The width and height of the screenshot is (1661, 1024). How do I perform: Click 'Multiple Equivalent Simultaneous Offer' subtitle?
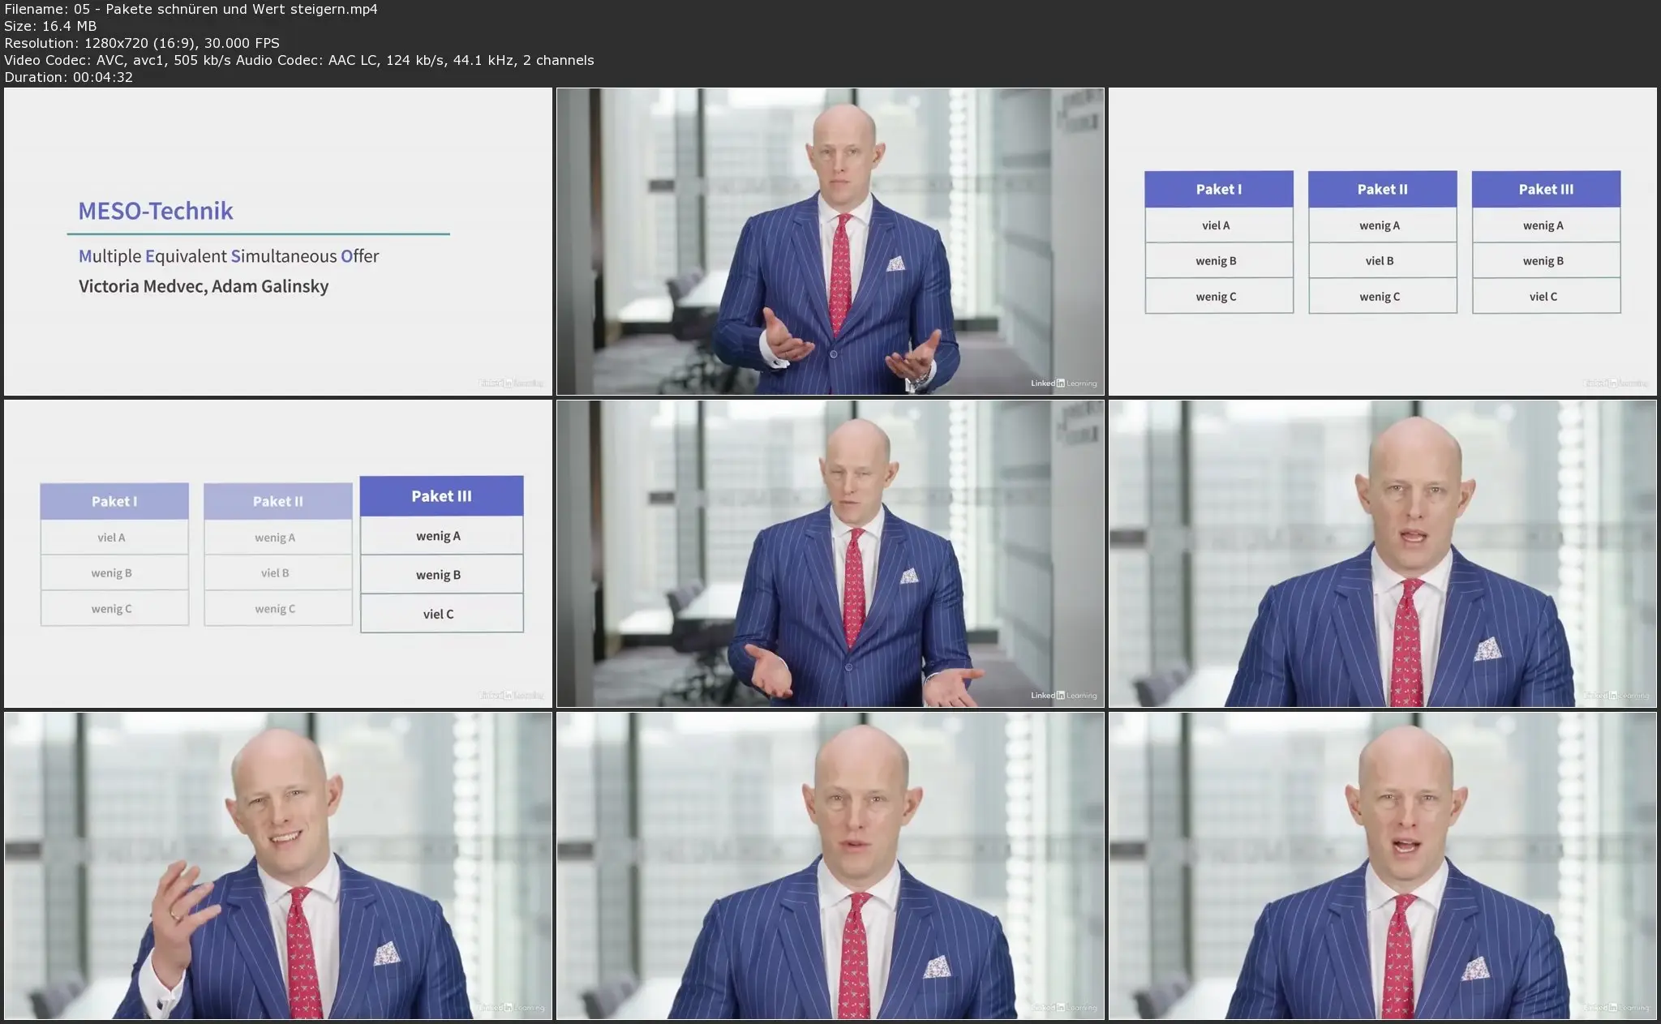(x=229, y=256)
